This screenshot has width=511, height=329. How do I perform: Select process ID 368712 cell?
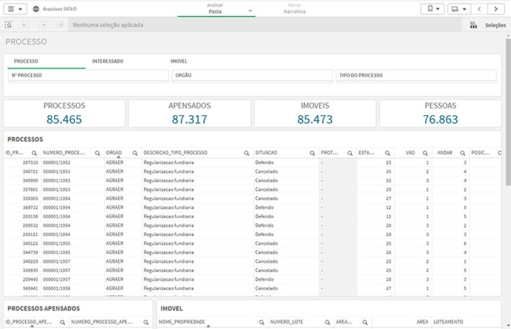coord(30,207)
